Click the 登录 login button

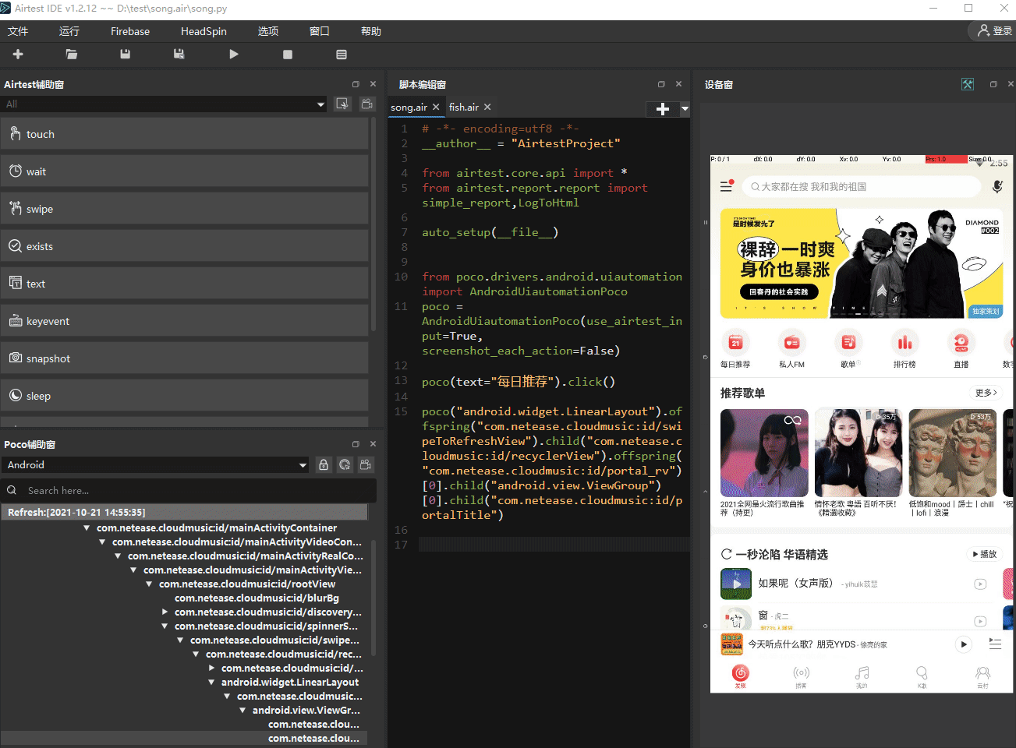coord(994,30)
